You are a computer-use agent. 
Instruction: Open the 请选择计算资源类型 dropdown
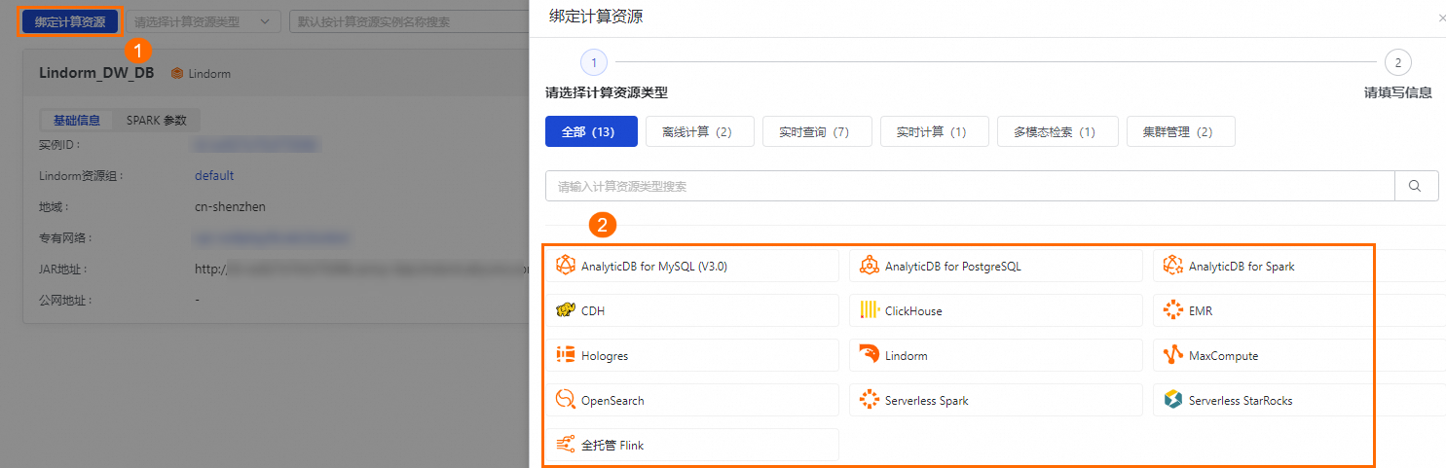[x=203, y=21]
